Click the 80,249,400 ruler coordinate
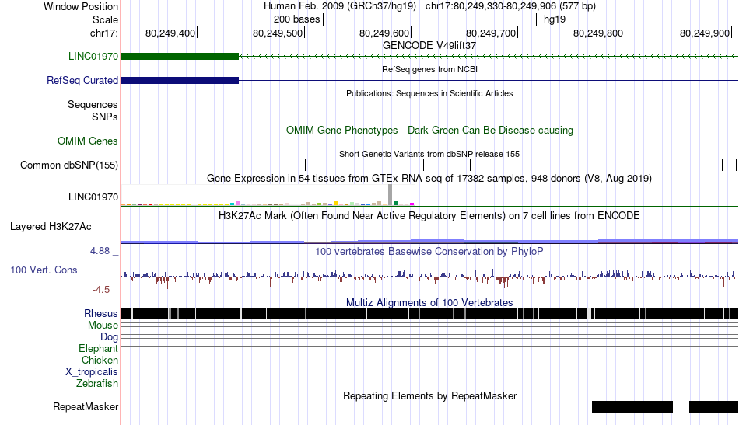 [170, 33]
